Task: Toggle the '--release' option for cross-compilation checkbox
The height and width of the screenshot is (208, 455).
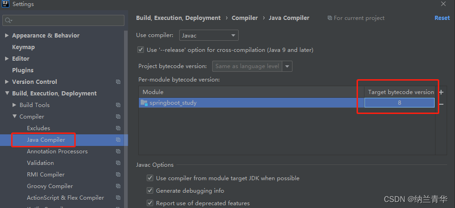Action: [141, 50]
